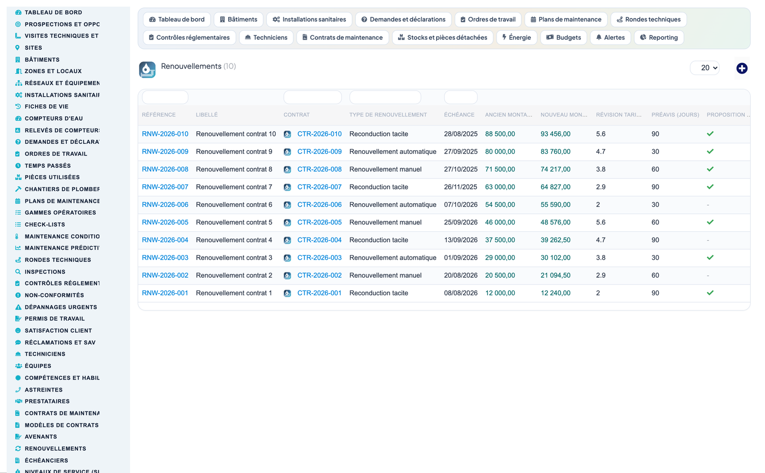Click the blue plus add-renewal icon
Viewport: 765px width, 473px height.
(742, 68)
